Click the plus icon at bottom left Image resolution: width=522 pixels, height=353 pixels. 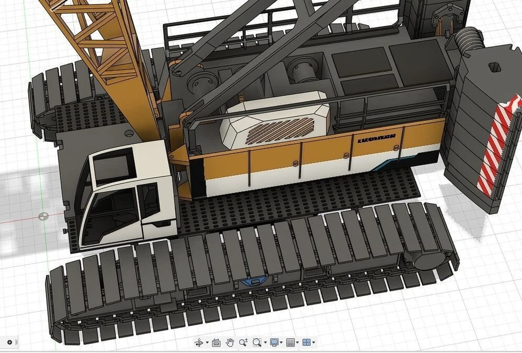11,342
